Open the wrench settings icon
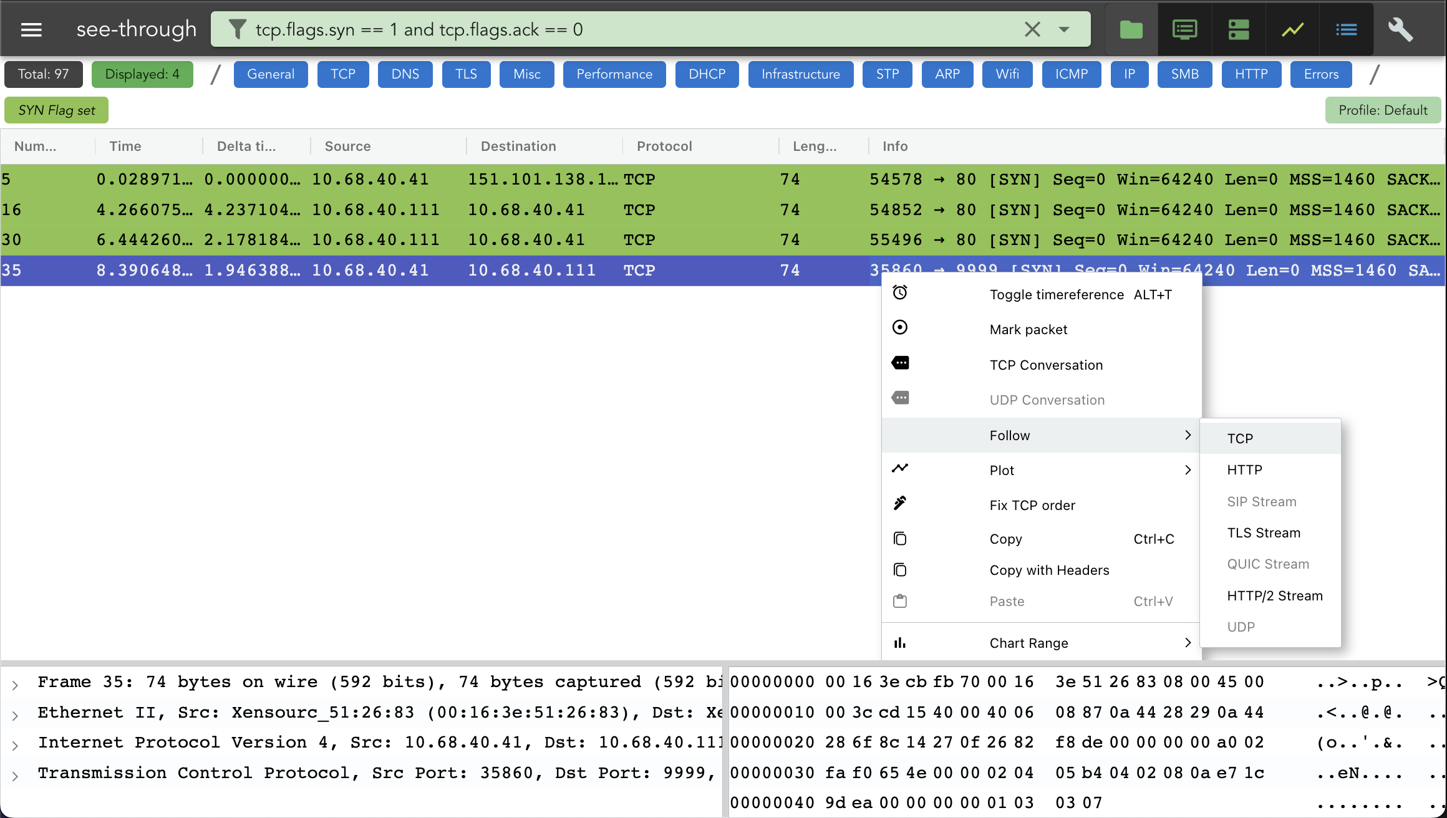1447x818 pixels. tap(1400, 29)
